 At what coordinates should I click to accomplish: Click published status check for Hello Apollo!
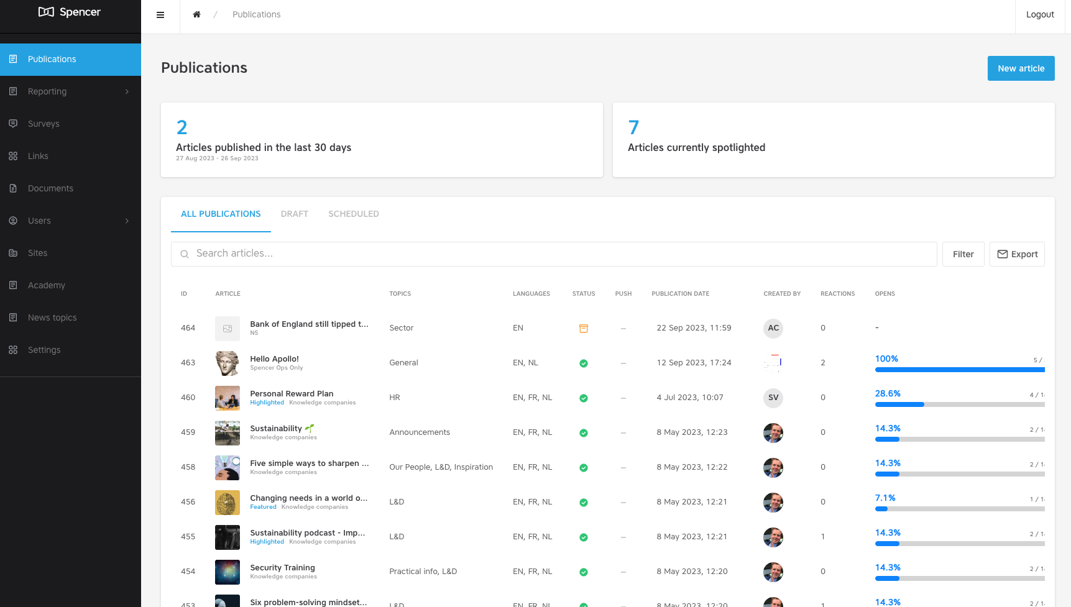click(x=584, y=363)
